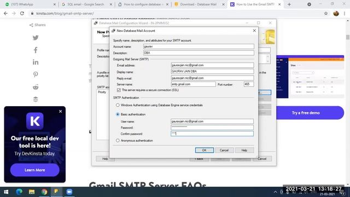This screenshot has width=350, height=197.
Task: Open File Explorer from taskbar
Action: click(32, 192)
